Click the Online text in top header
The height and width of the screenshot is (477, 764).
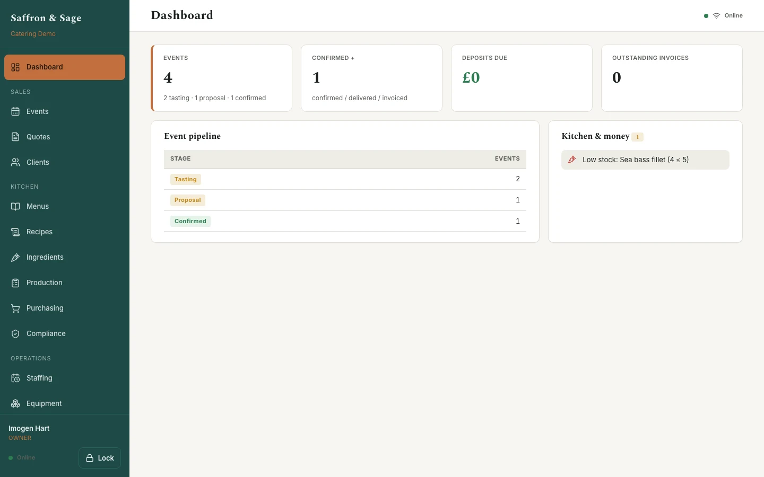tap(734, 16)
